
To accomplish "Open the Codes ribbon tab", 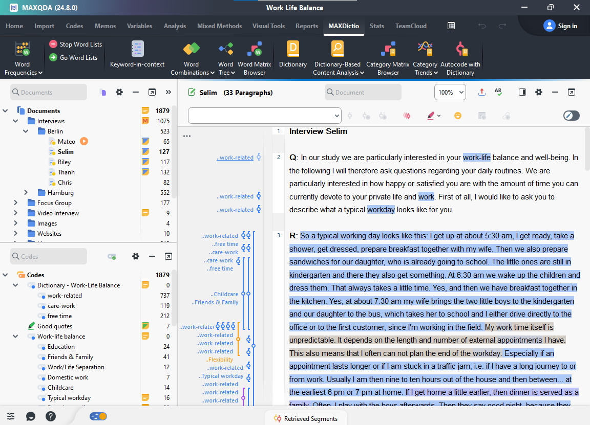I will (74, 26).
